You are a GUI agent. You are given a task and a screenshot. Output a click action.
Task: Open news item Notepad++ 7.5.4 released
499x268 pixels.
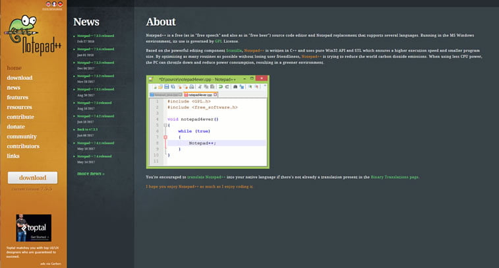point(96,49)
